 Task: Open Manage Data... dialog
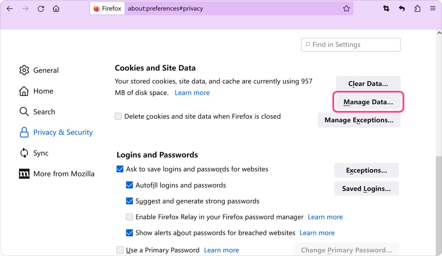(x=368, y=102)
